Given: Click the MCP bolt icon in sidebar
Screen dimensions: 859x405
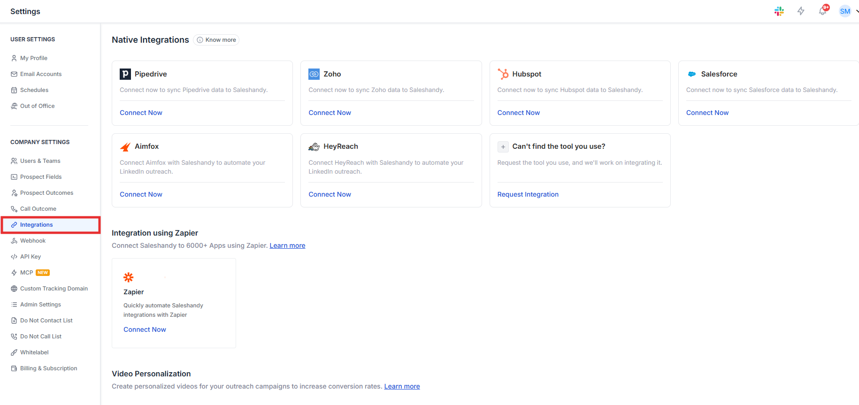Looking at the screenshot, I should 14,273.
